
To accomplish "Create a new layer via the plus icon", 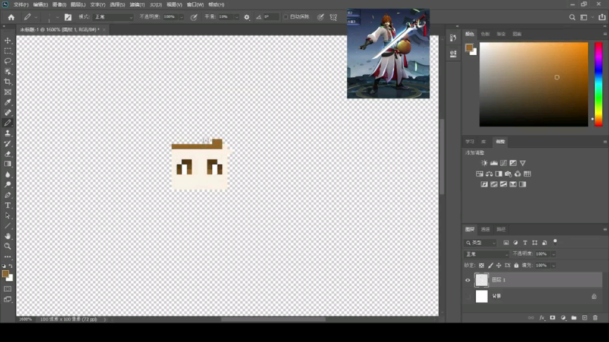I will 584,318.
